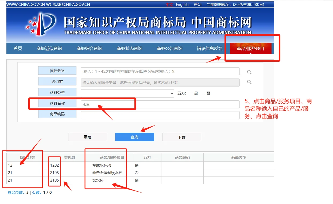This screenshot has width=333, height=204.
Task: Click the 下载 download button
Action: click(x=181, y=137)
